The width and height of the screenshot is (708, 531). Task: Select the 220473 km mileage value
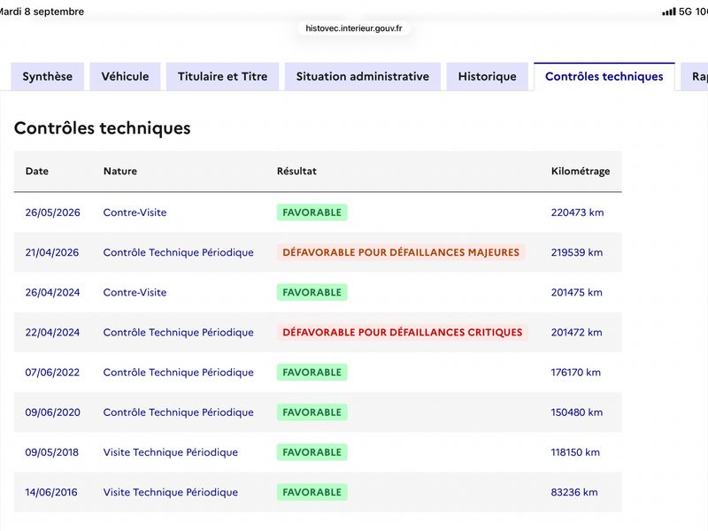(577, 212)
